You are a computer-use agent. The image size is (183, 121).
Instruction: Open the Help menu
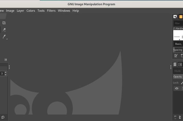click(76, 11)
